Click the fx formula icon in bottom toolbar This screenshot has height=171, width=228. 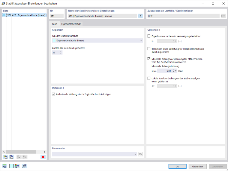click(24, 166)
